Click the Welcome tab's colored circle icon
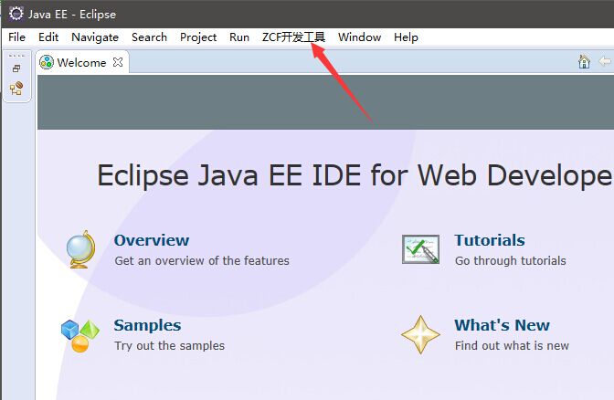 pyautogui.click(x=47, y=63)
